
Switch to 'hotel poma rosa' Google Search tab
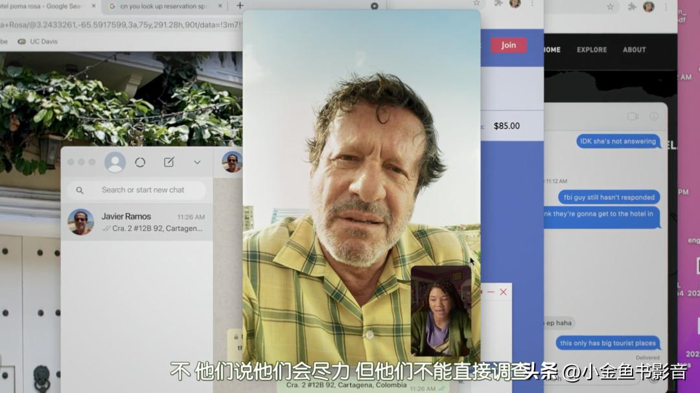[x=45, y=6]
